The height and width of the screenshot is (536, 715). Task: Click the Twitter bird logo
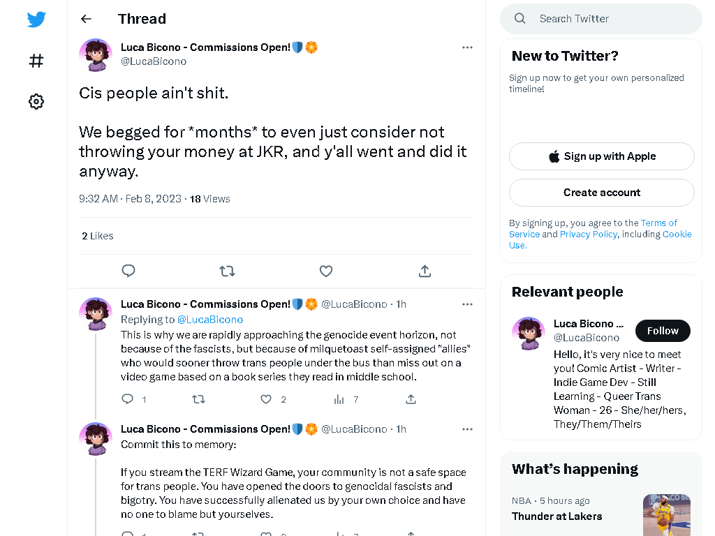click(36, 19)
